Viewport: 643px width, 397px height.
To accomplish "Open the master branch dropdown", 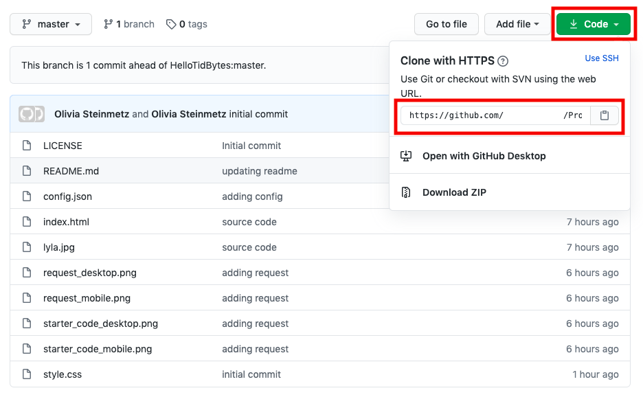I will coord(50,23).
